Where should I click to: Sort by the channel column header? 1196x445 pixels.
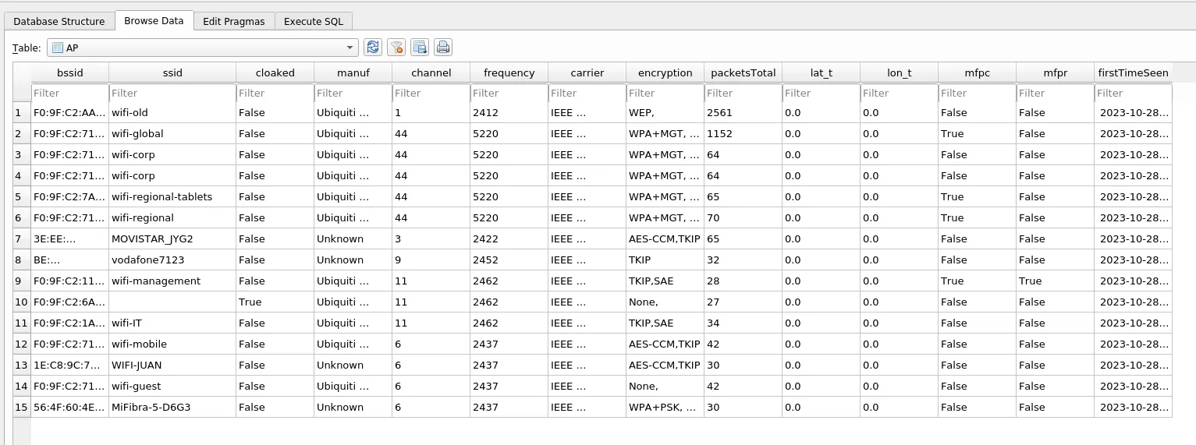[431, 72]
